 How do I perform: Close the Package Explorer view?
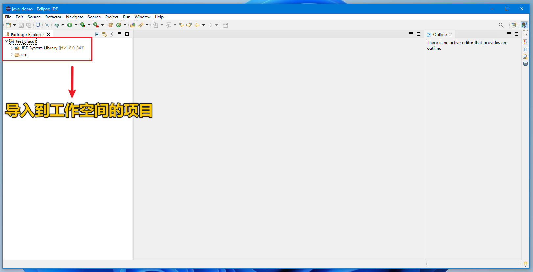(x=49, y=34)
